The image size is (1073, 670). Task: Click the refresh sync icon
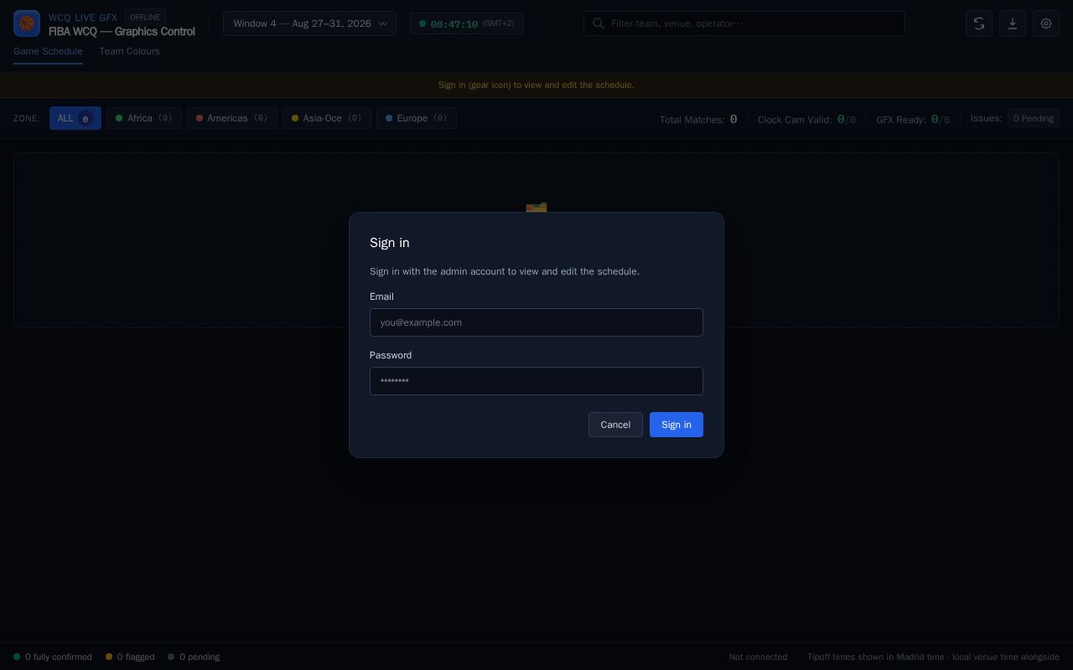[979, 23]
